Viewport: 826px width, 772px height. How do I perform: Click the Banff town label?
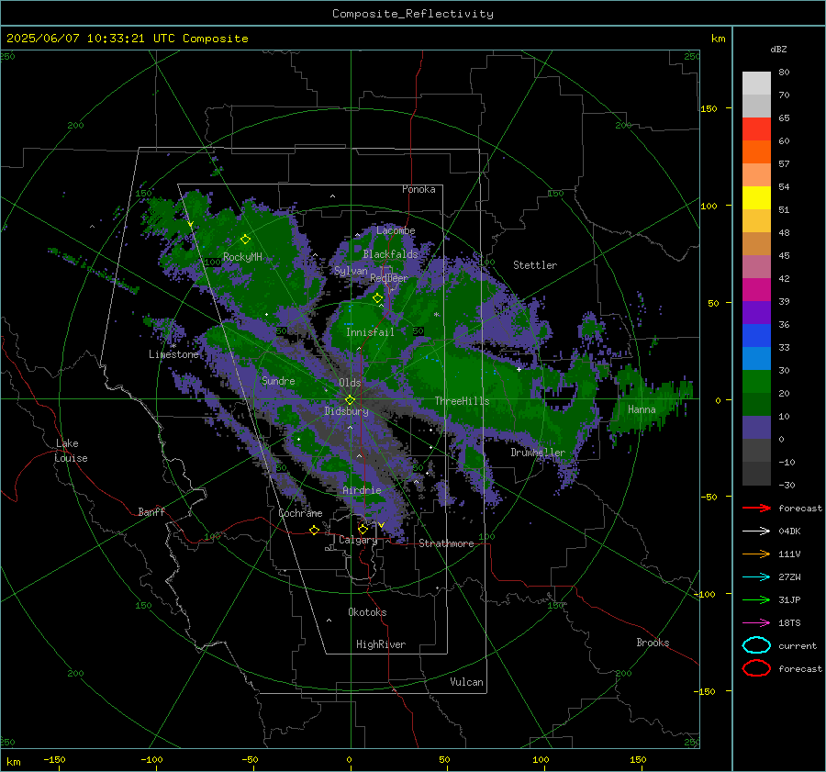click(151, 512)
